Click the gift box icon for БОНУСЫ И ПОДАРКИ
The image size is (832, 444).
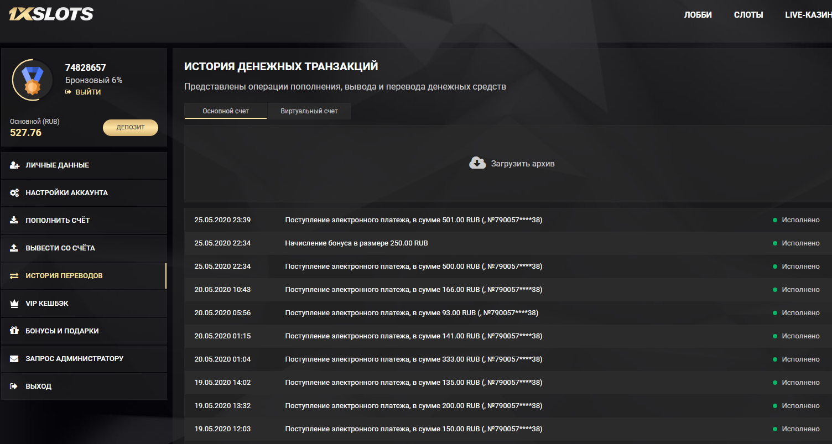[14, 331]
